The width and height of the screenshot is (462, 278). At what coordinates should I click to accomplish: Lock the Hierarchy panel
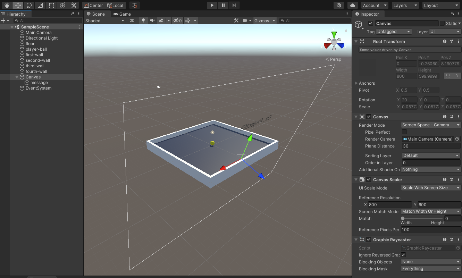(x=73, y=14)
